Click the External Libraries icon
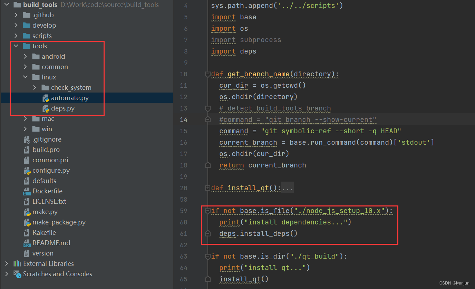The height and width of the screenshot is (289, 475). (17, 263)
